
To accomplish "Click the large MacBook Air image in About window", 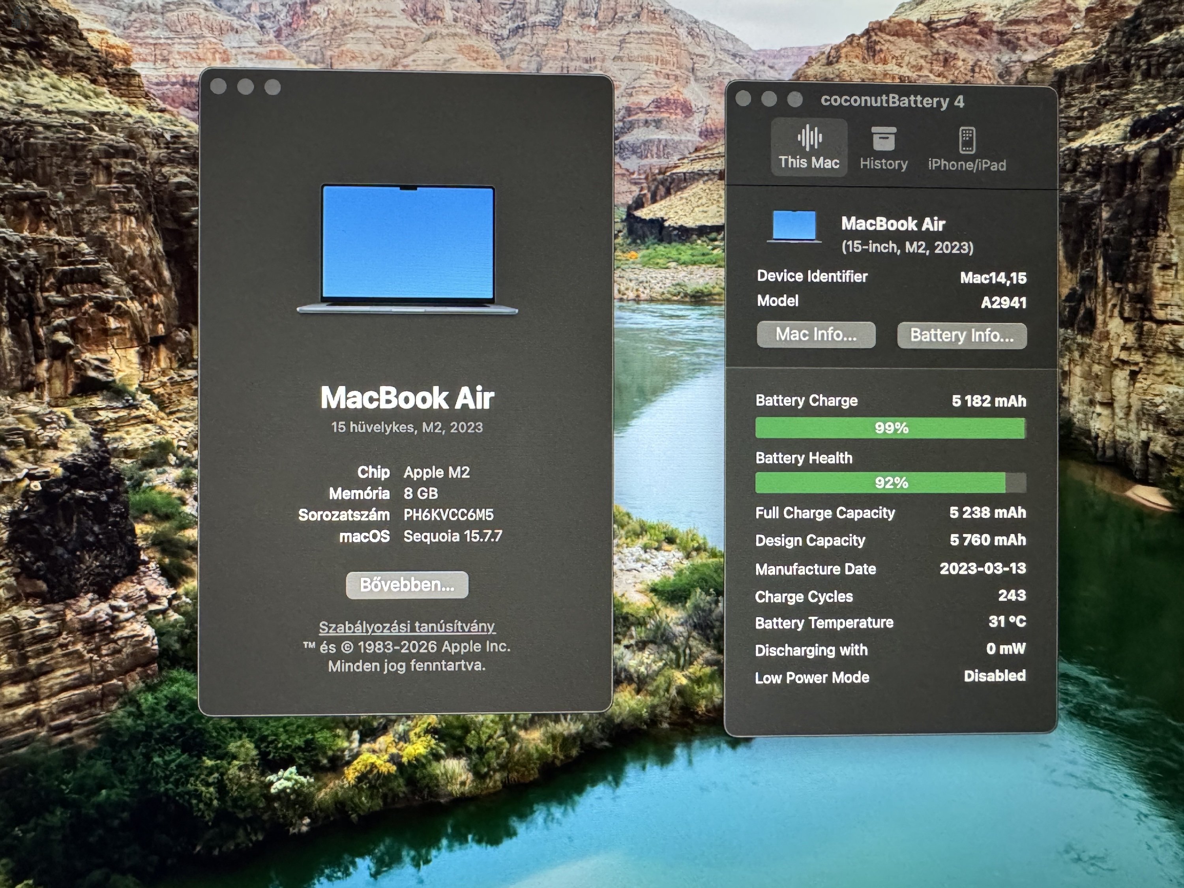I will (x=407, y=249).
